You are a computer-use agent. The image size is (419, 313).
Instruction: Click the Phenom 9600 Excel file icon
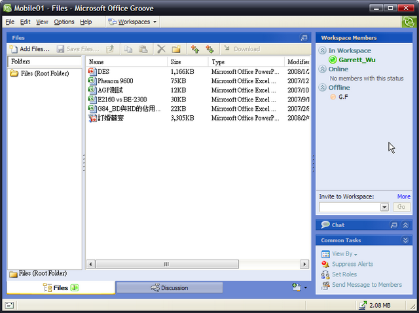[x=92, y=81]
